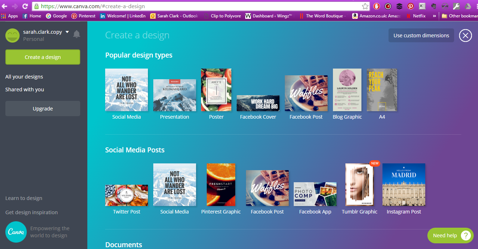Image resolution: width=478 pixels, height=249 pixels.
Task: Click the Clip to Polyvore bookmark
Action: (222, 16)
